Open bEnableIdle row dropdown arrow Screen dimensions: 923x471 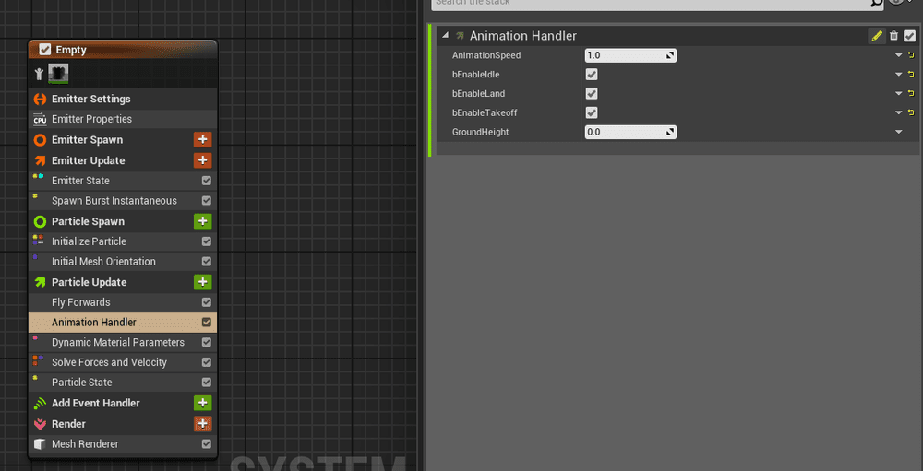898,75
